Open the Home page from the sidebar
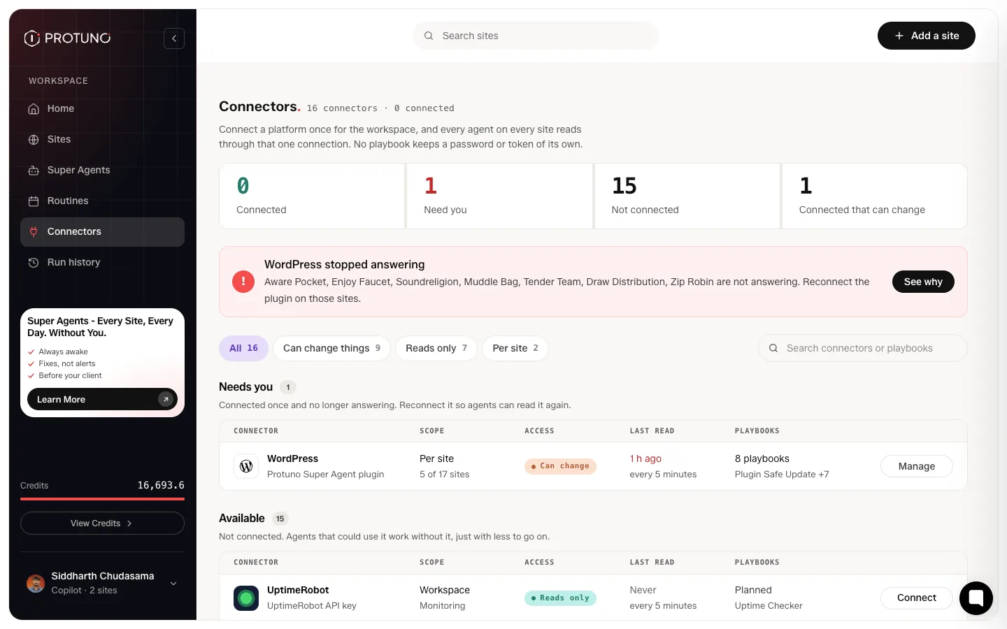Screen dimensions: 1007x629 click(x=102, y=108)
